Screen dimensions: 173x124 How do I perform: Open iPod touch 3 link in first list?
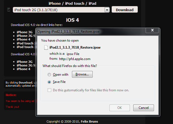point(26,47)
